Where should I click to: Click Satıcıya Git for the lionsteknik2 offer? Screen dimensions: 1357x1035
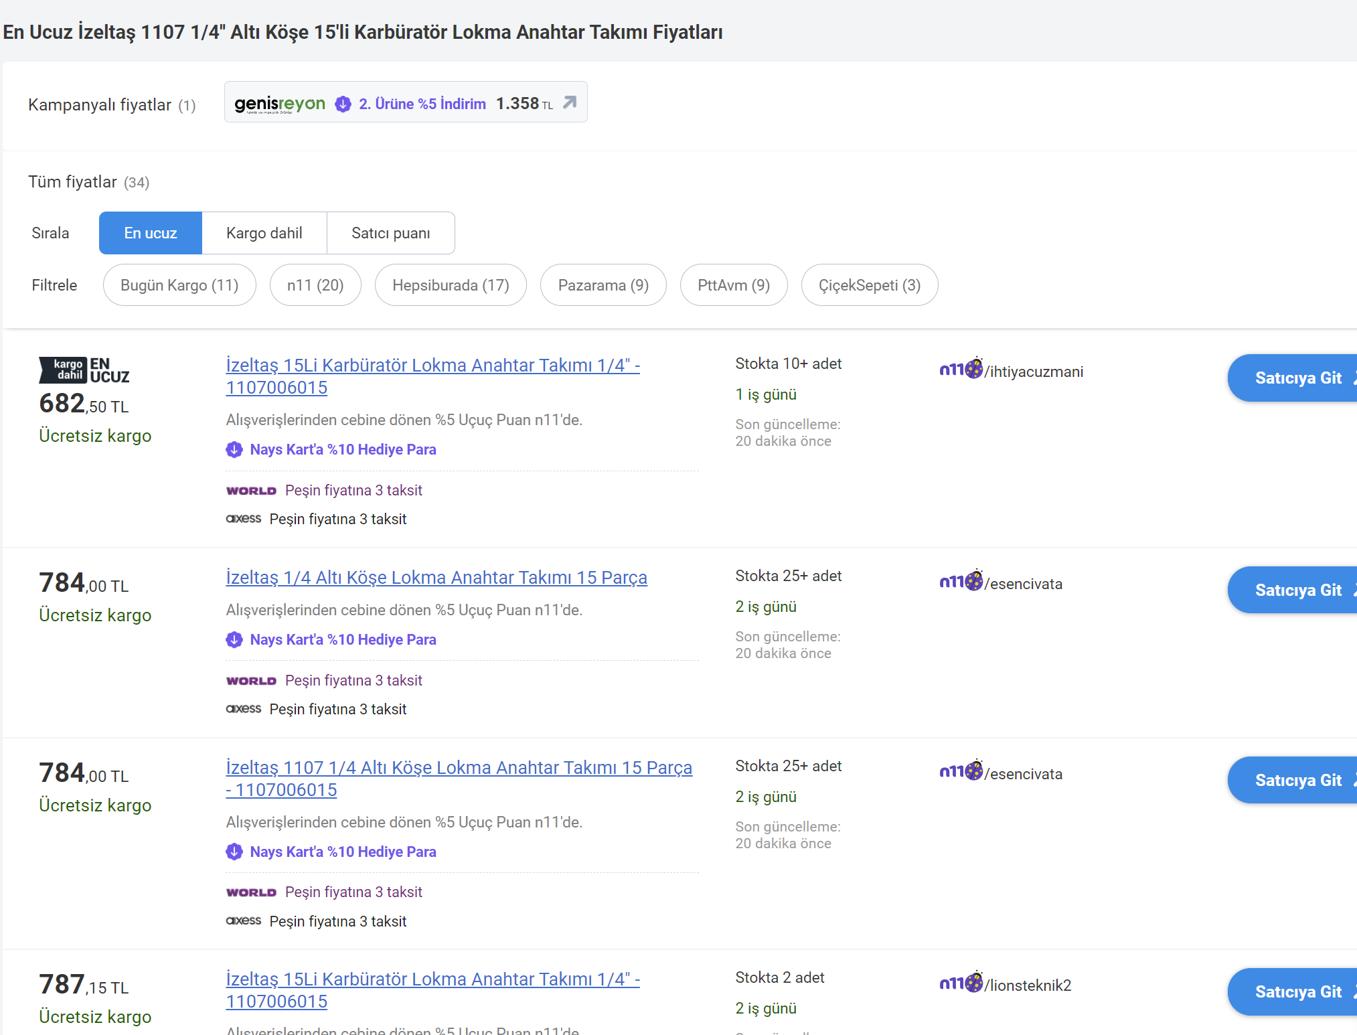pyautogui.click(x=1293, y=992)
